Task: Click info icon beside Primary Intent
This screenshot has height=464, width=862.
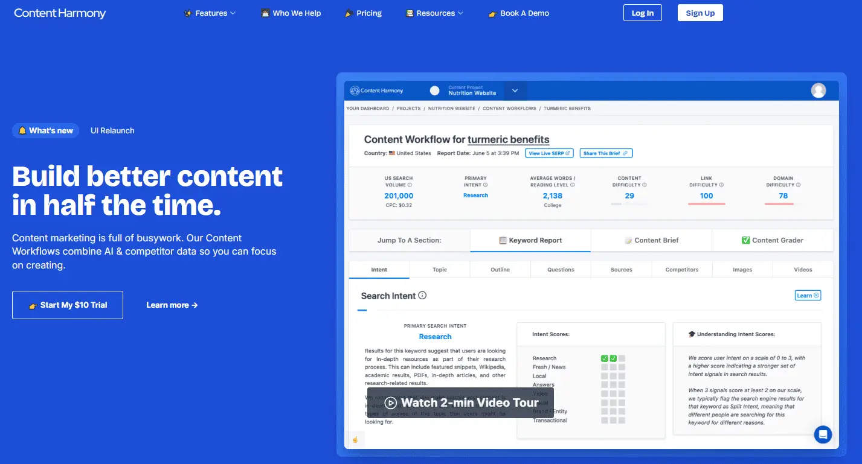Action: 485,185
